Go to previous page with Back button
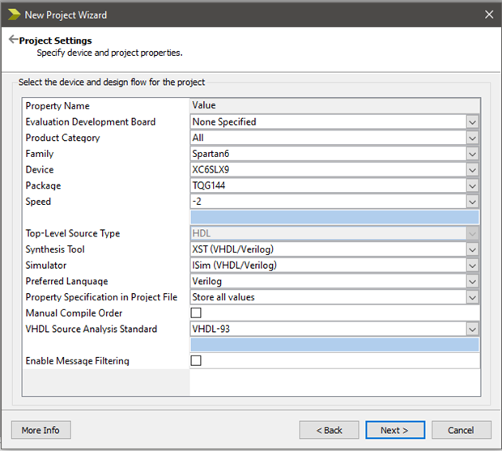502x451 pixels. point(329,430)
